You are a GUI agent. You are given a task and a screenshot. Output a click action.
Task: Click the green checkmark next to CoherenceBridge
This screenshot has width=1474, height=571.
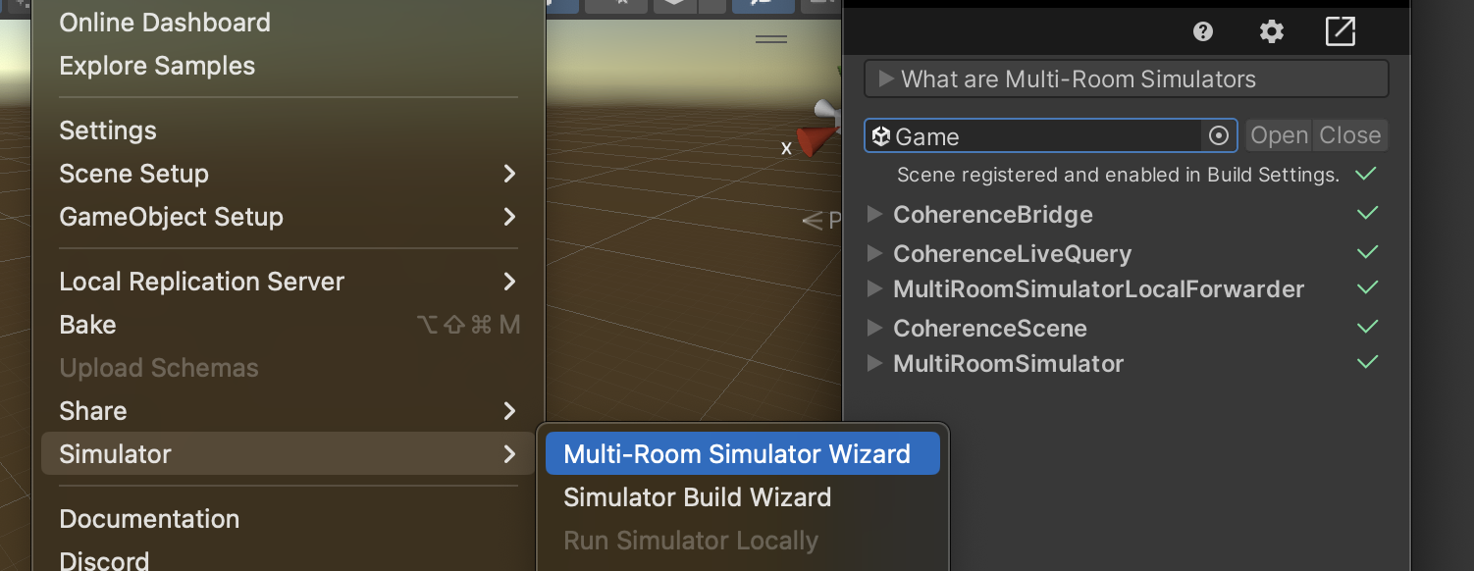1367,213
